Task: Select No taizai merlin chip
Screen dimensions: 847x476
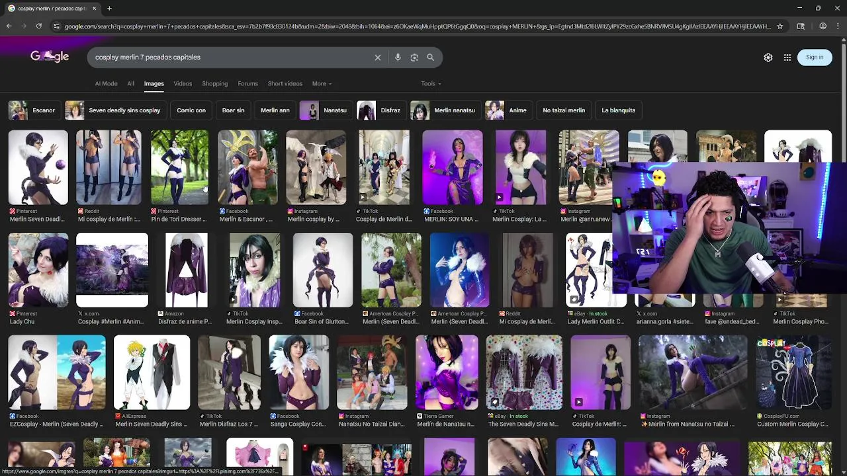Action: pos(564,110)
